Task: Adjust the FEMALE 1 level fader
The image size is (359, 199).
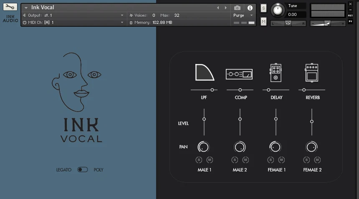Action: click(x=276, y=122)
